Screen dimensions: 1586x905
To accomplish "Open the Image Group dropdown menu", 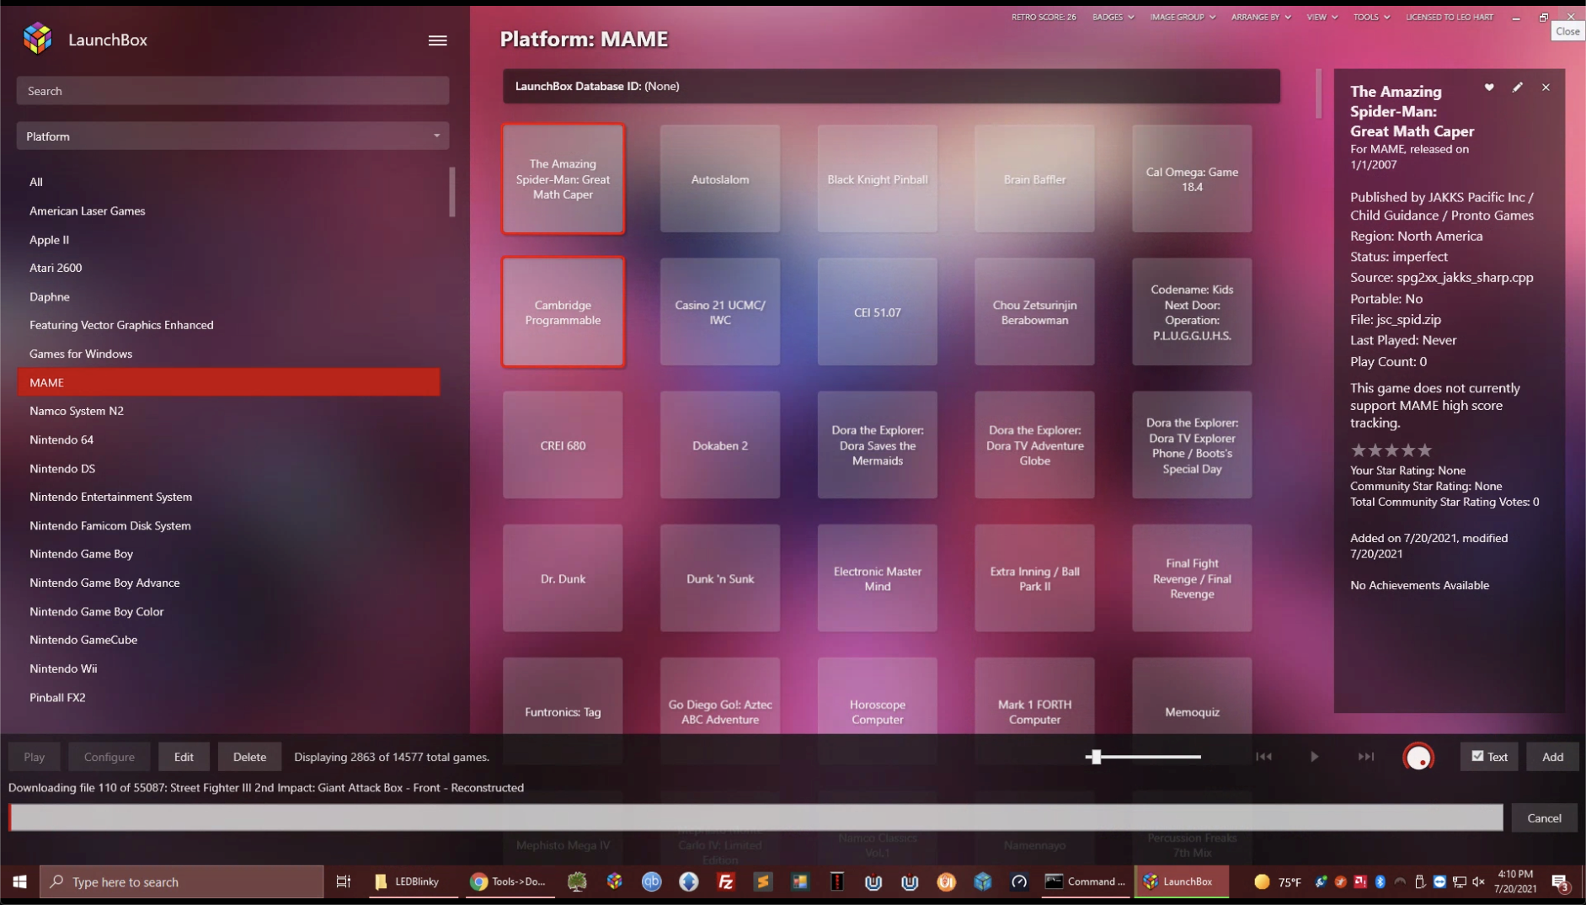I will 1182,17.
